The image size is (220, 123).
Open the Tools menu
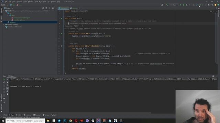click(x=44, y=2)
